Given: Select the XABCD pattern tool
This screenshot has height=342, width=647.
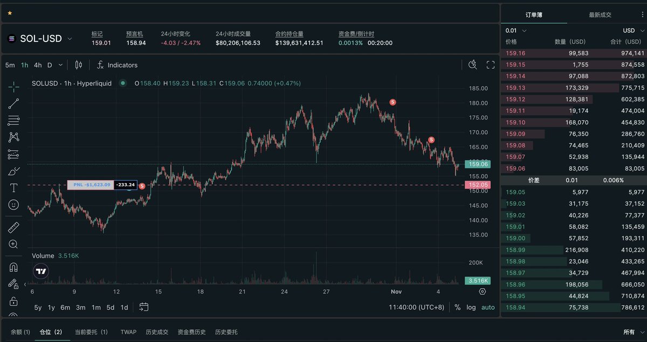Looking at the screenshot, I should pos(13,137).
